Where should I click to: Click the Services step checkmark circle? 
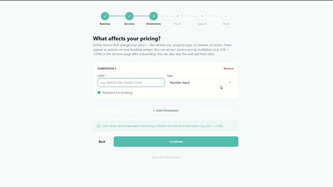(129, 16)
